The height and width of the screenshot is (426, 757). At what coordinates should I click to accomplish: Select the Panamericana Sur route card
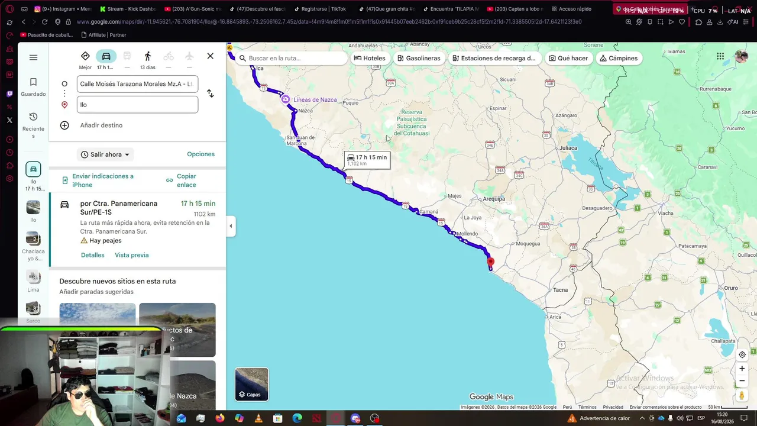pos(137,230)
